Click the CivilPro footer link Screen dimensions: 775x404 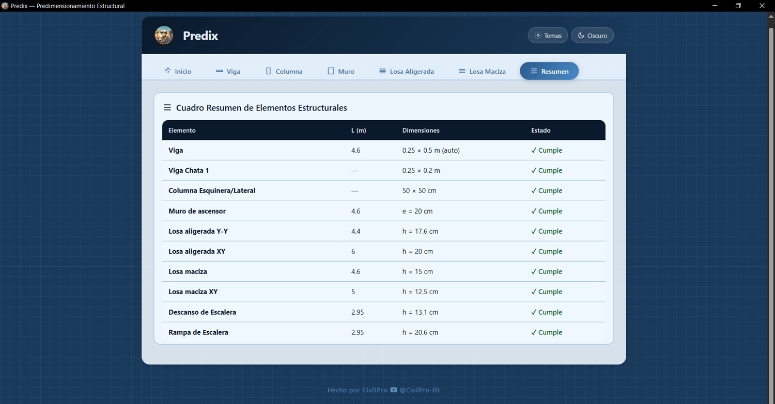click(x=375, y=390)
